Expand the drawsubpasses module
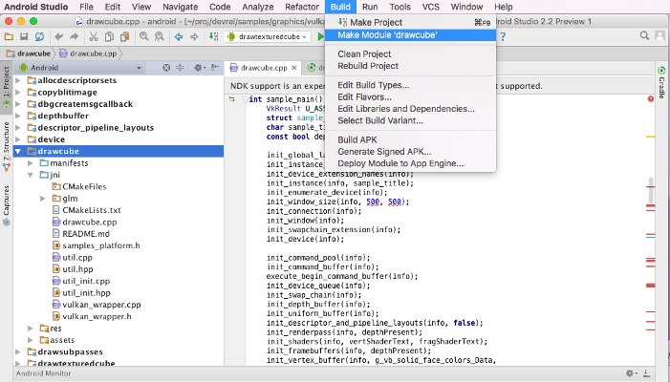Screen dimensions: 670x382 click(x=18, y=352)
